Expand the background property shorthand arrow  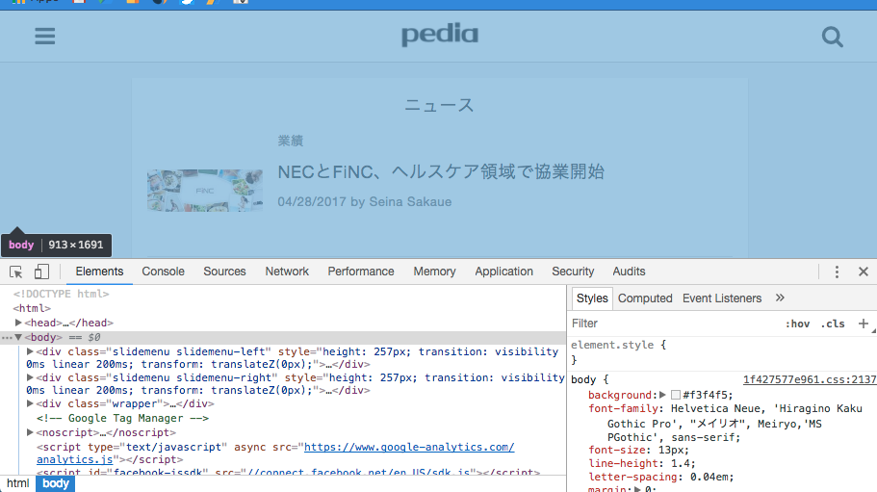(x=662, y=395)
